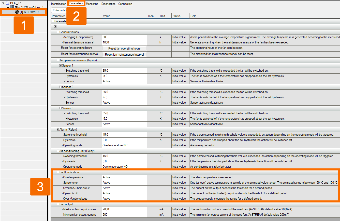Edit Minimum fan output current 200

(x=124, y=215)
